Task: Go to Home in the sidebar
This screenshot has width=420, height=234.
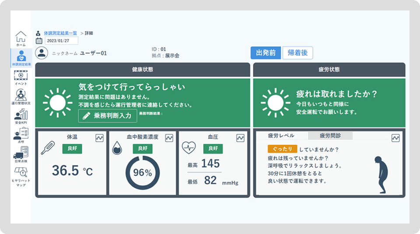Action: pyautogui.click(x=21, y=38)
